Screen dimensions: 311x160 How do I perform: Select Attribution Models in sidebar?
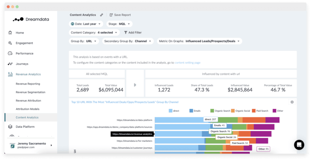pyautogui.click(x=28, y=109)
